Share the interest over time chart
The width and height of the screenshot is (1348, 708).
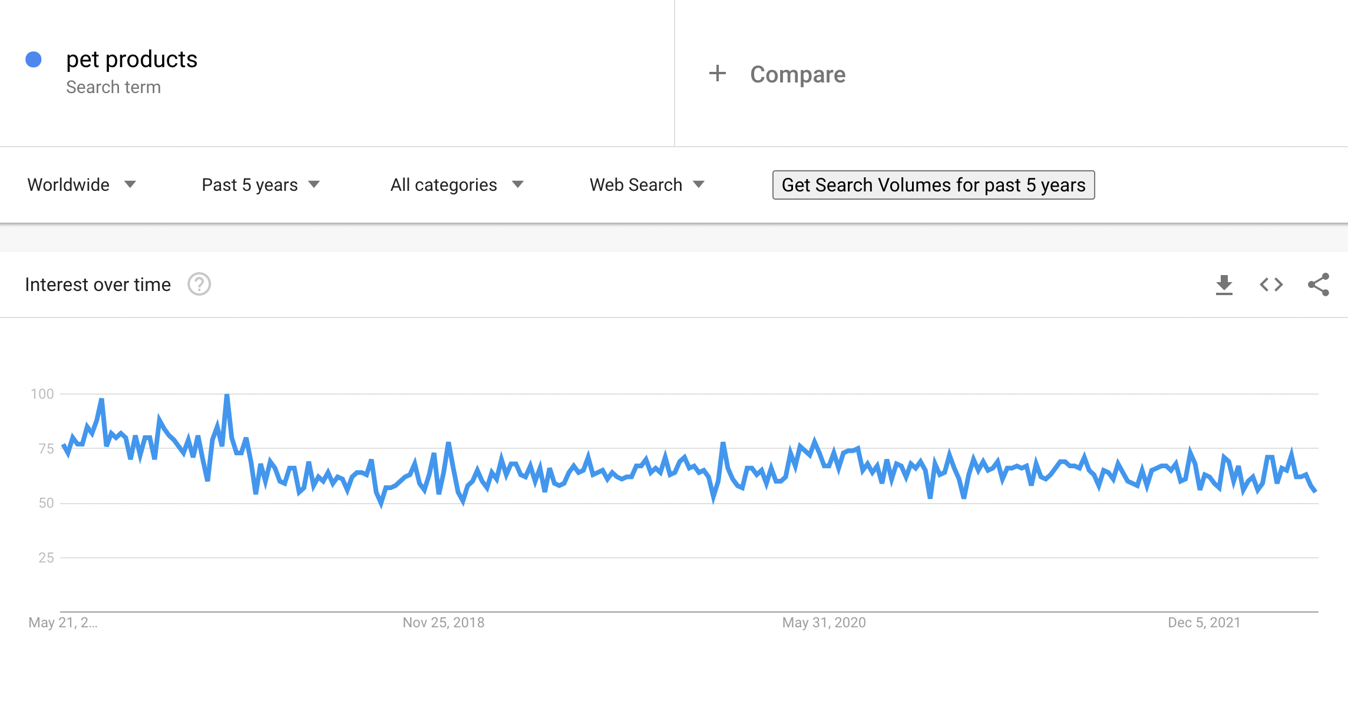1318,285
